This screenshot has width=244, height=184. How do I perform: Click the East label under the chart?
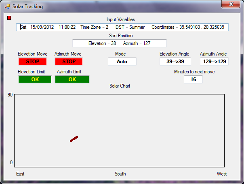(x=20, y=174)
